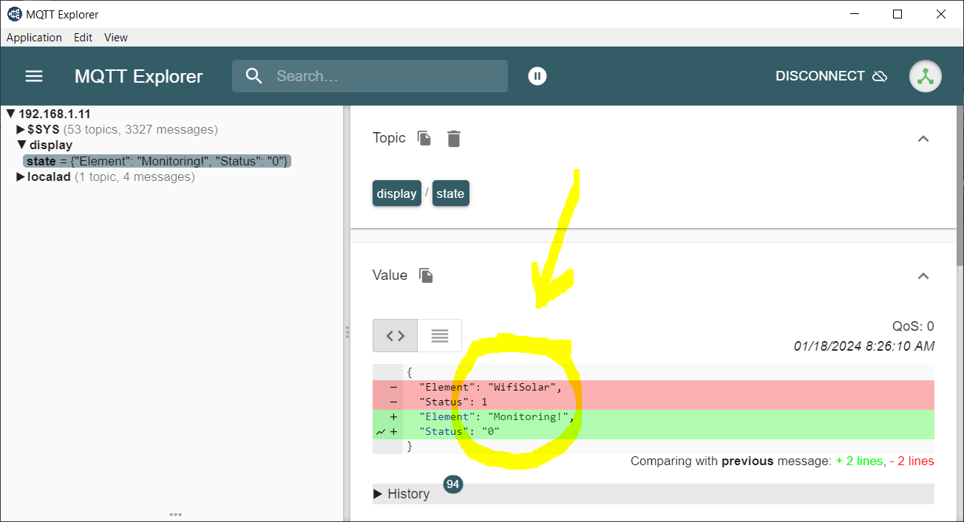Screen dimensions: 964x522
Task: Click the MQTT Explorer title bar app icon
Action: (14, 14)
